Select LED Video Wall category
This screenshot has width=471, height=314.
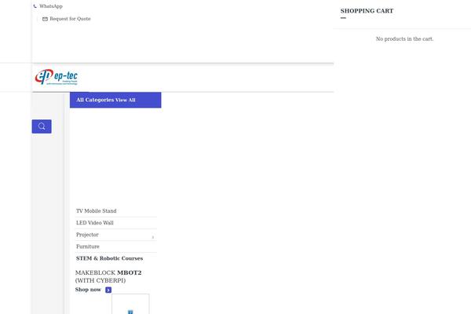[x=95, y=223]
